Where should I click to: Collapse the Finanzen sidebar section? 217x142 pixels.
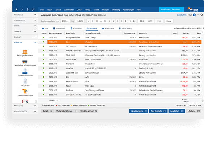click(25, 43)
